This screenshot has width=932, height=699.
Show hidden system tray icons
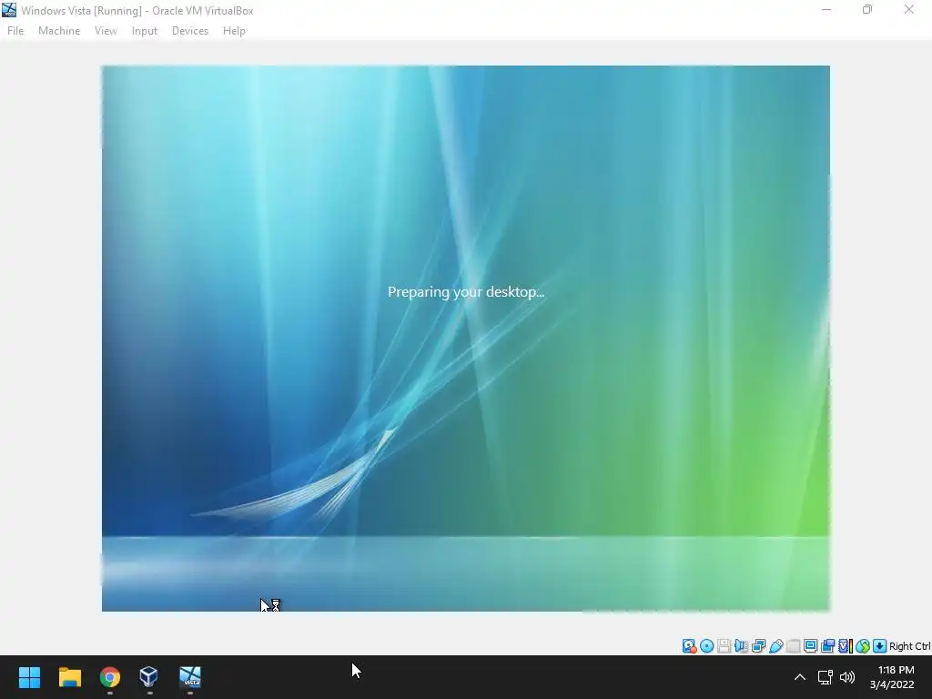click(800, 677)
